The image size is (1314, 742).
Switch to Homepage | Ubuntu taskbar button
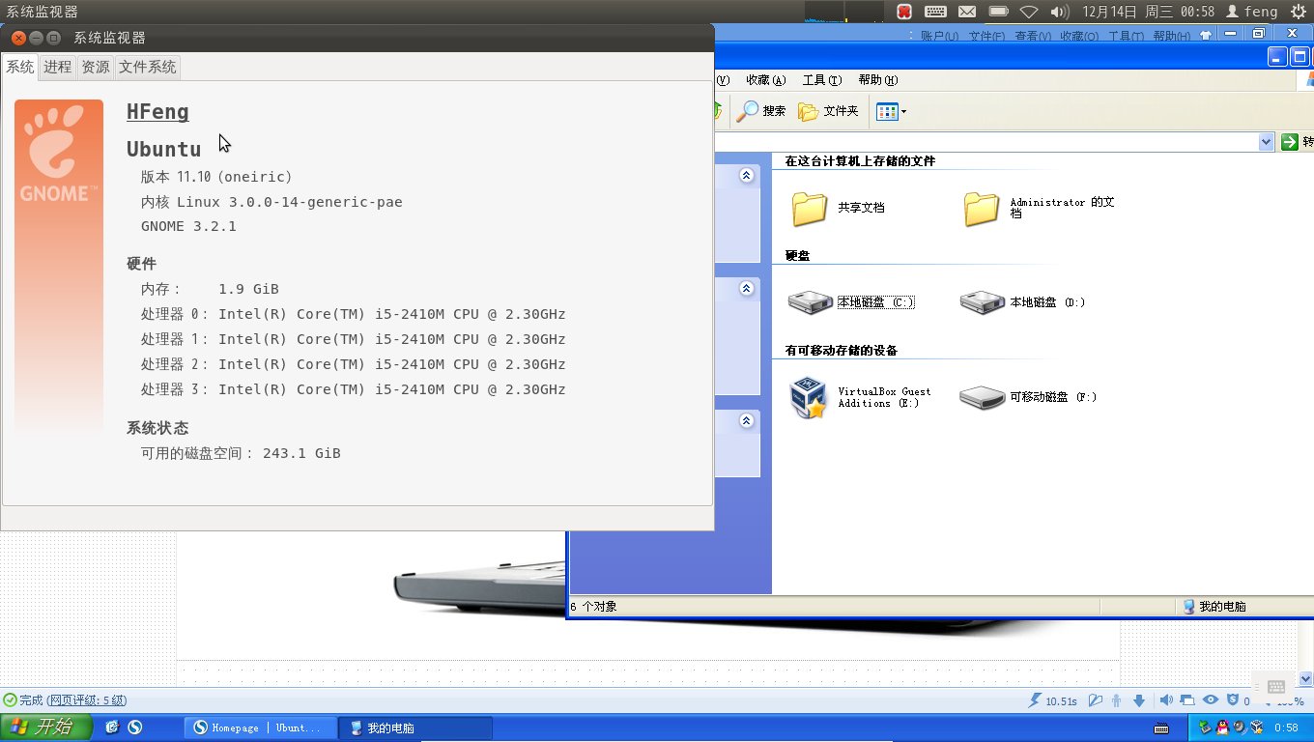coord(261,728)
